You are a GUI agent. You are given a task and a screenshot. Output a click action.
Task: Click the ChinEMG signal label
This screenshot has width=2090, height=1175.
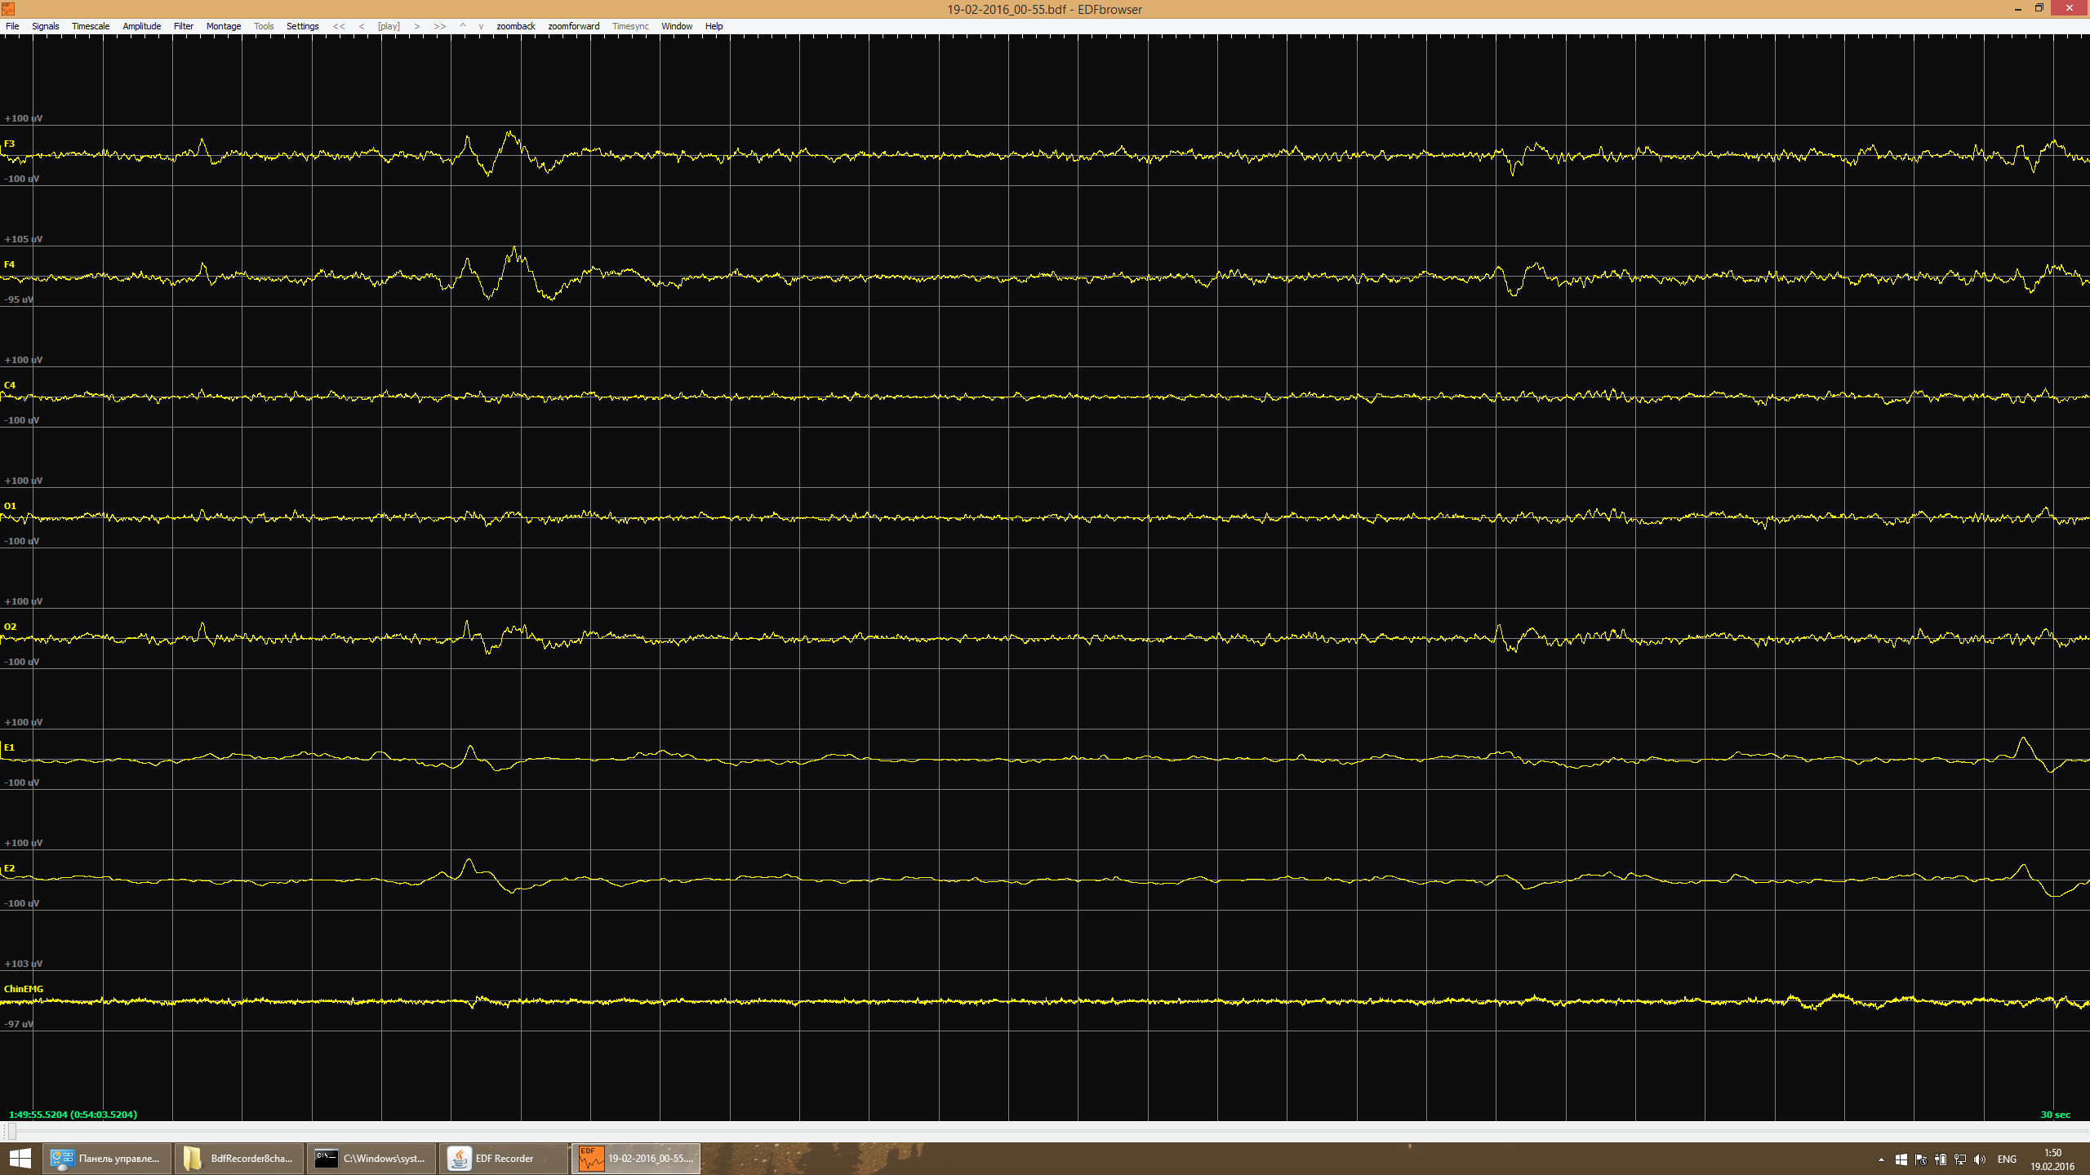point(24,989)
